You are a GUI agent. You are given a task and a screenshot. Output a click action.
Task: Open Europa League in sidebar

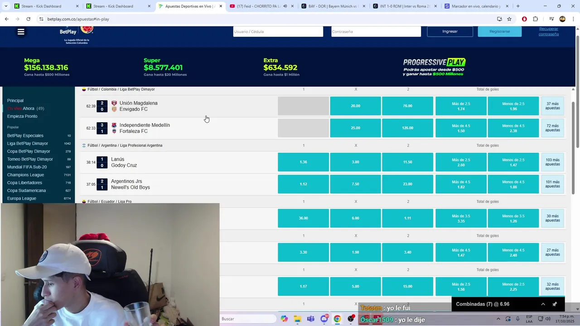(22, 198)
